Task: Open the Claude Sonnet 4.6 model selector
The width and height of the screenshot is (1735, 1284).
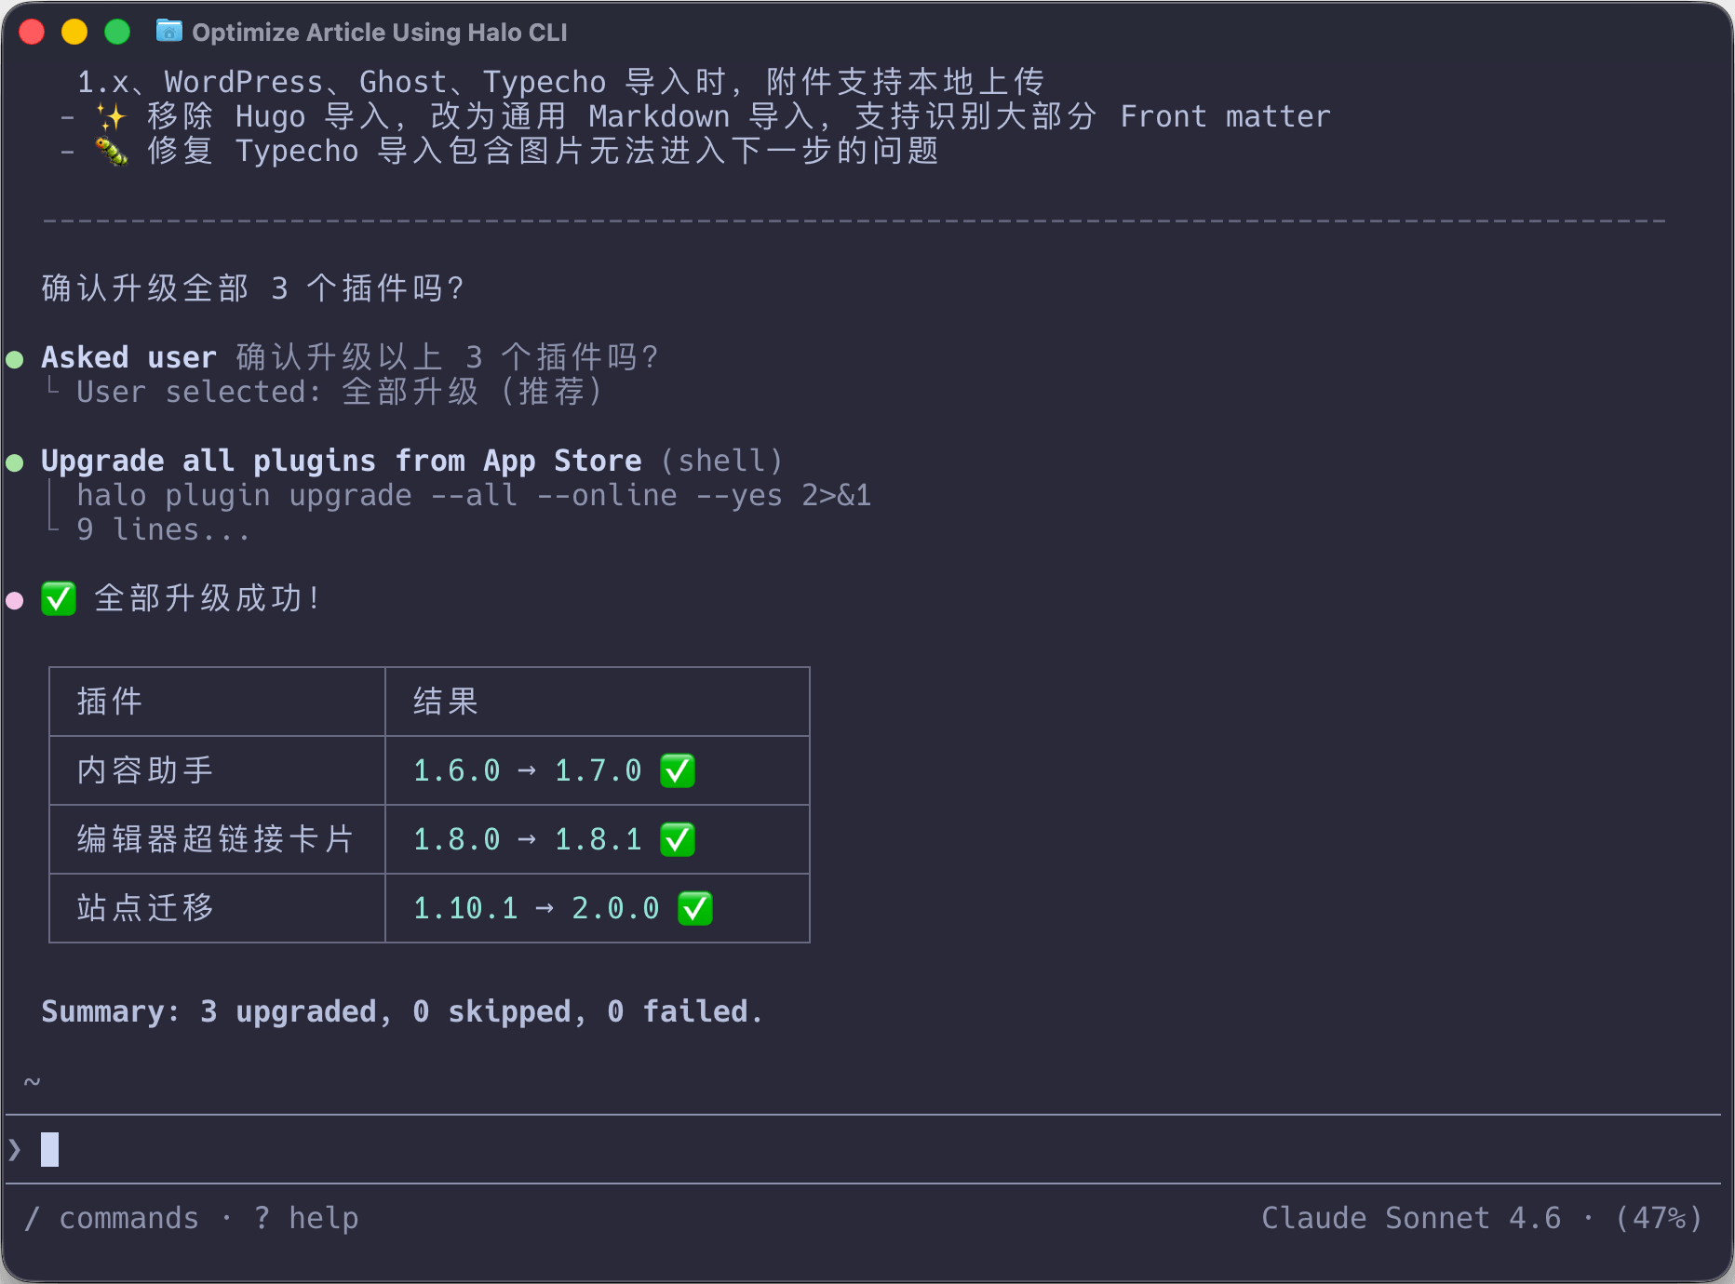Action: tap(1410, 1218)
